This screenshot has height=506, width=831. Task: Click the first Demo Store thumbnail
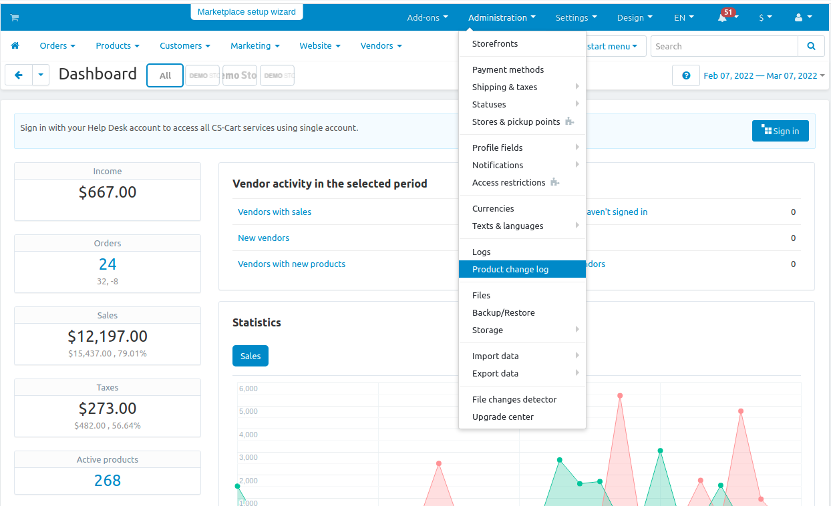pos(202,75)
